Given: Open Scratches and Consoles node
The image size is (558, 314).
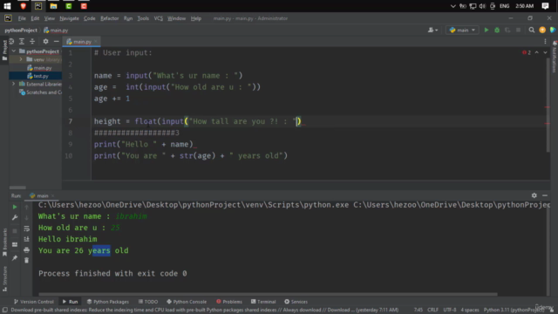Looking at the screenshot, I should 40,92.
